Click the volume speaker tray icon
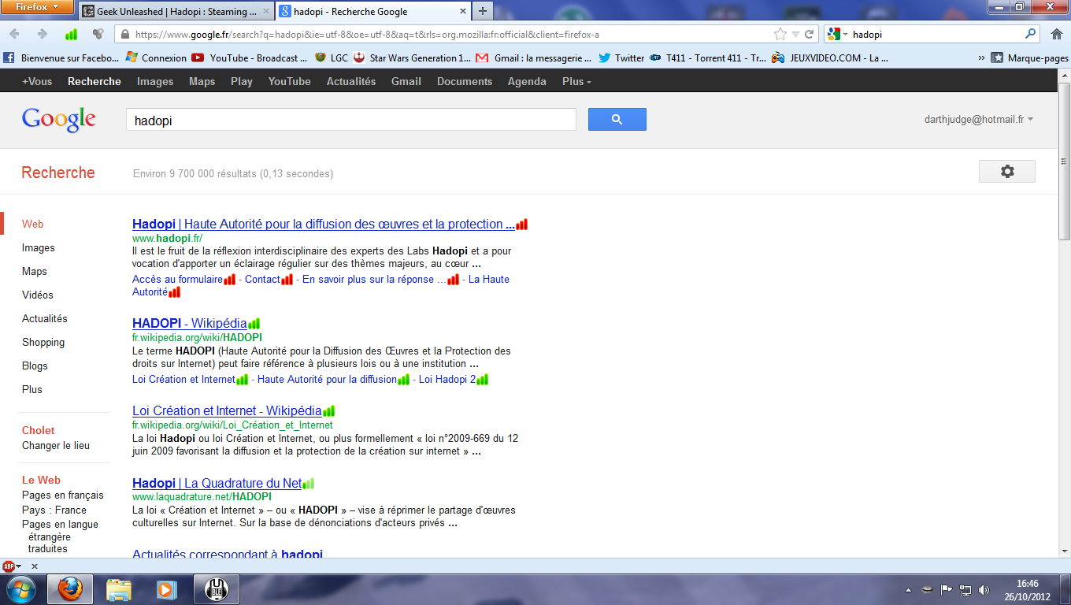1071x605 pixels. [984, 589]
